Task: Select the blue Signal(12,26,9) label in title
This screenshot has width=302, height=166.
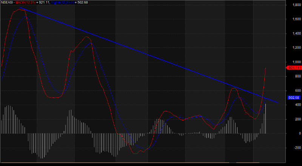Action: 63,3
